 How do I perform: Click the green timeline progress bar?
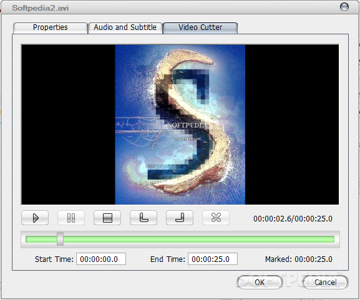click(x=180, y=240)
